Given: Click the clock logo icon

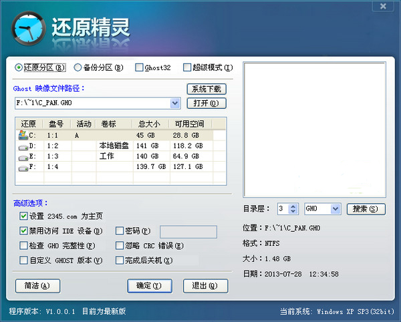Looking at the screenshot, I should [x=29, y=28].
